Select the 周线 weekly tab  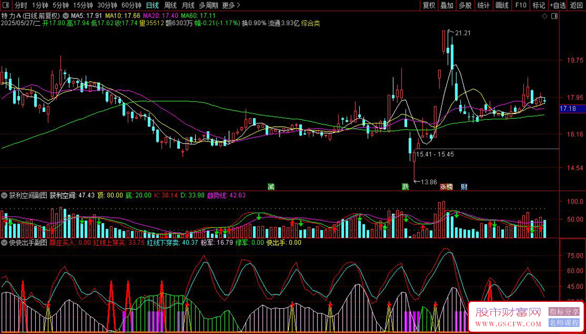171,6
